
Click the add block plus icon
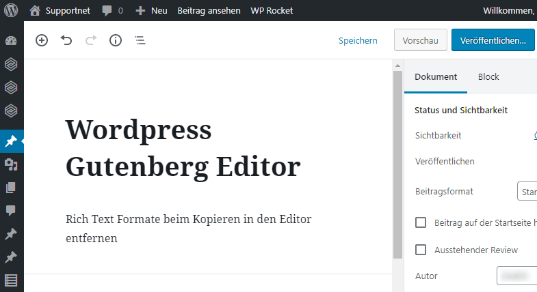42,40
